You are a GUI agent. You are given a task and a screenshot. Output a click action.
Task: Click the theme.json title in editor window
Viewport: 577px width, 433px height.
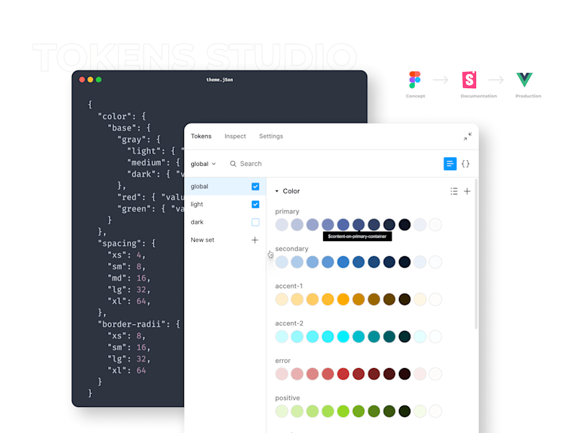tap(219, 79)
